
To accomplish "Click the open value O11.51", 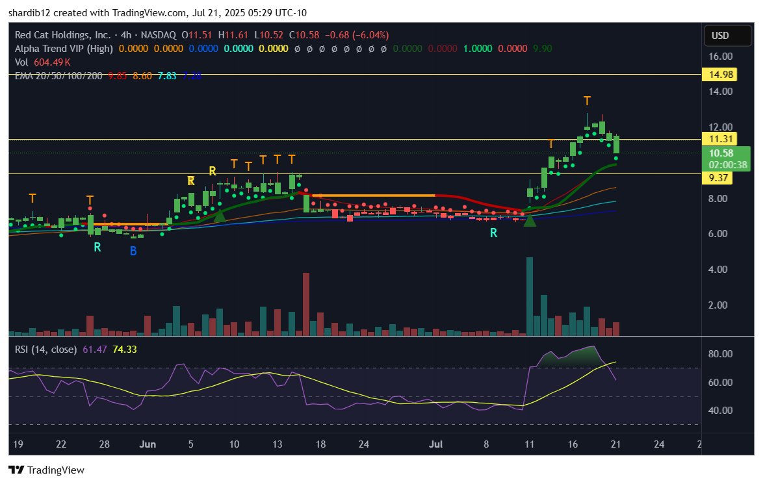I will 196,35.
